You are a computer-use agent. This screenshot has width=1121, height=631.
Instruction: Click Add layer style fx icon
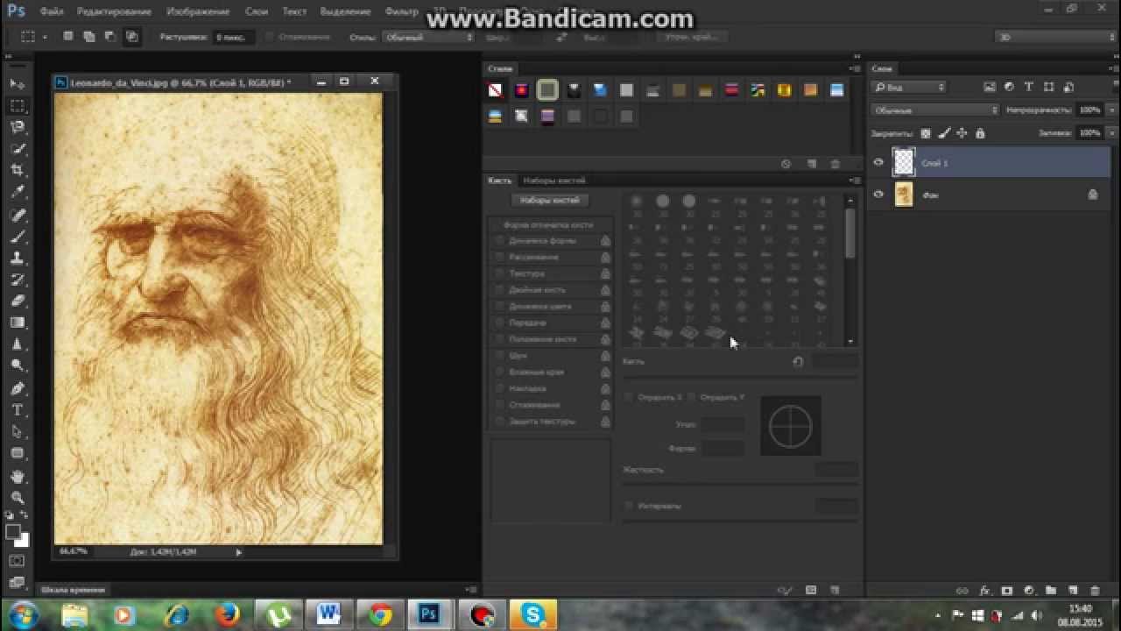point(984,591)
